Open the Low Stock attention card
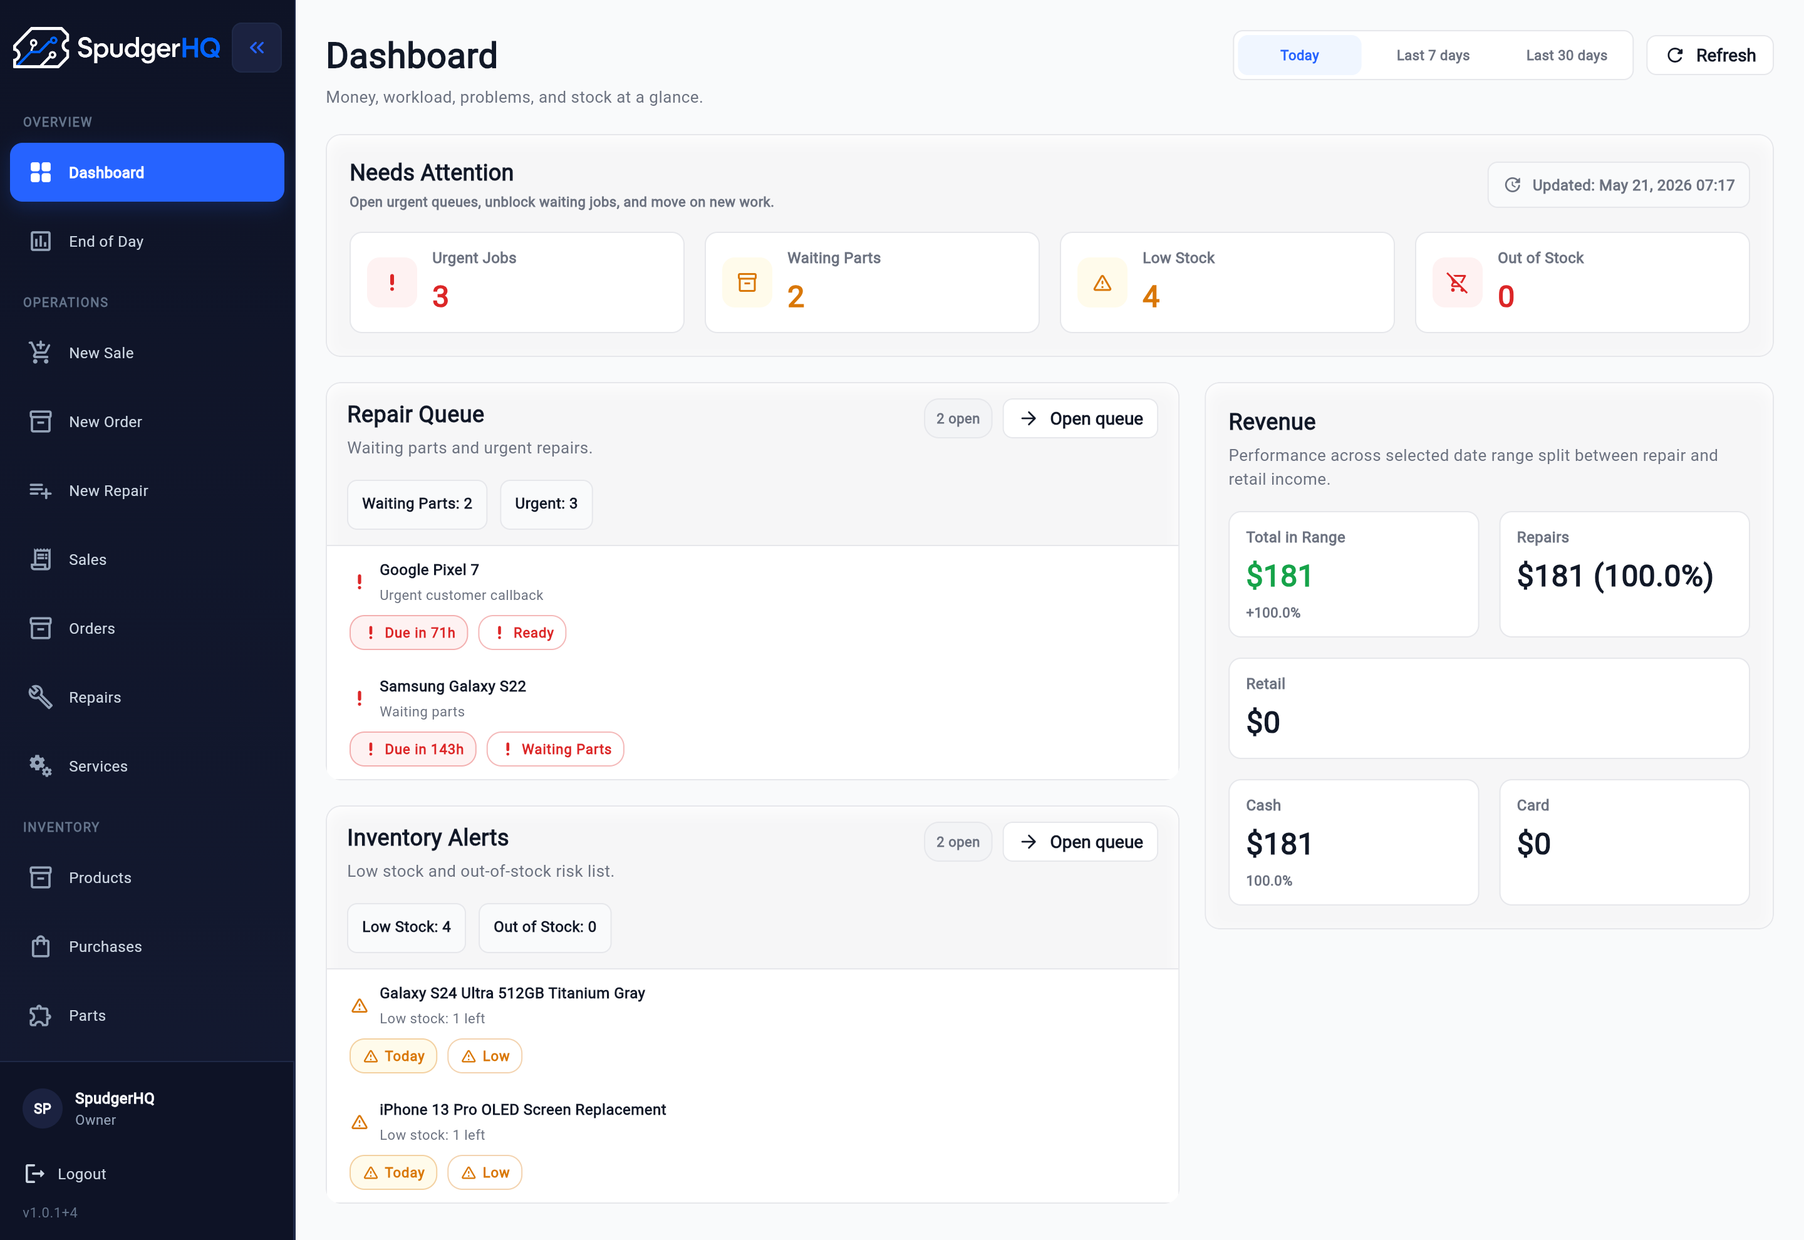Screen dimensions: 1804x1240 (x=1226, y=283)
